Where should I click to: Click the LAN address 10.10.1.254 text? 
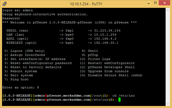click(105, 35)
